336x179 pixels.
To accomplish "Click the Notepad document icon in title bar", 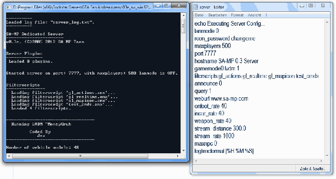I will (196, 6).
